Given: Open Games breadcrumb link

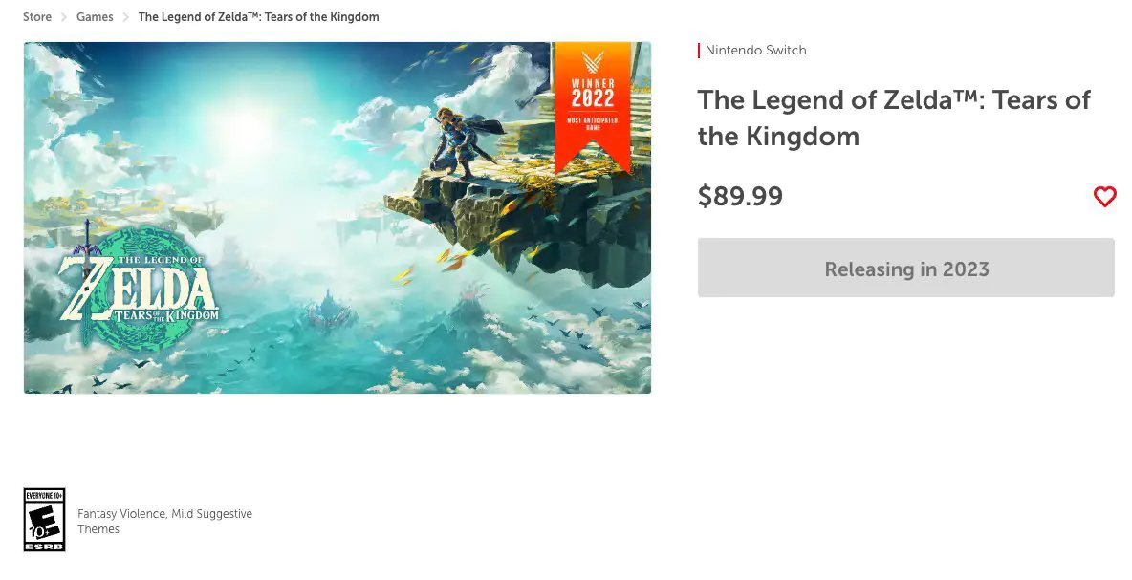Looking at the screenshot, I should pyautogui.click(x=95, y=16).
